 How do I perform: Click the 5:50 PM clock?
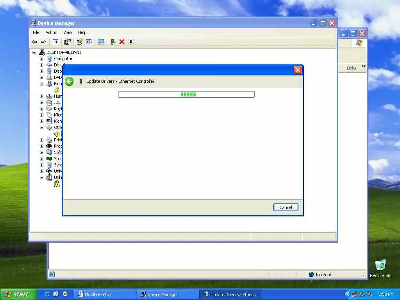(386, 295)
